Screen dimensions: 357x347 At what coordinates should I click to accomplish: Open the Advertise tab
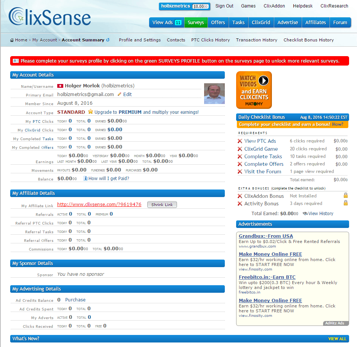tap(288, 22)
